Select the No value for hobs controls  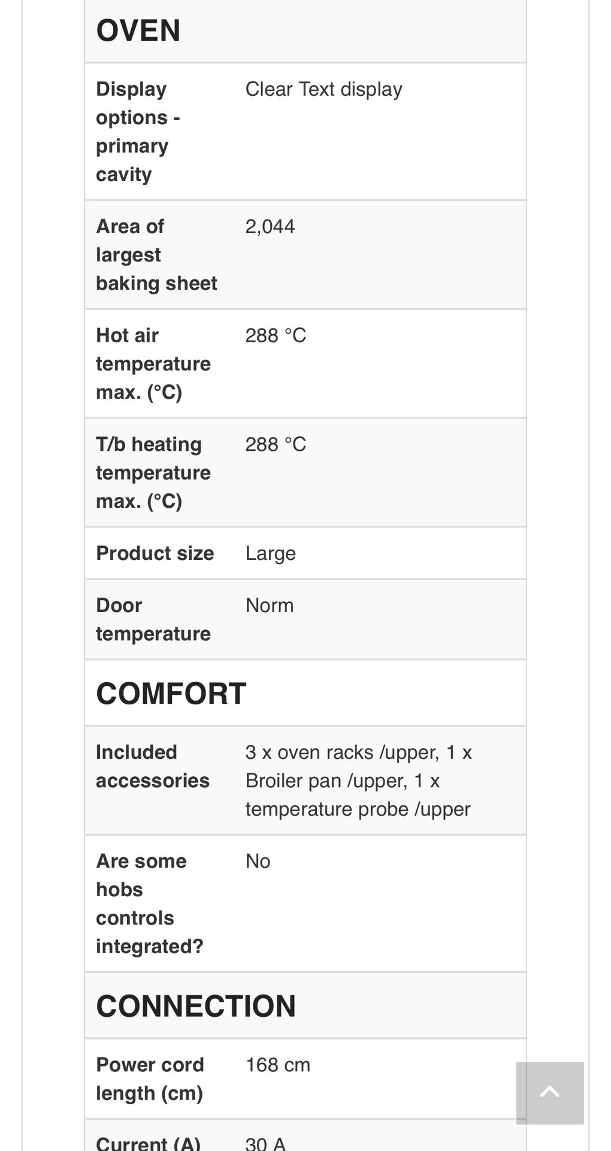257,861
